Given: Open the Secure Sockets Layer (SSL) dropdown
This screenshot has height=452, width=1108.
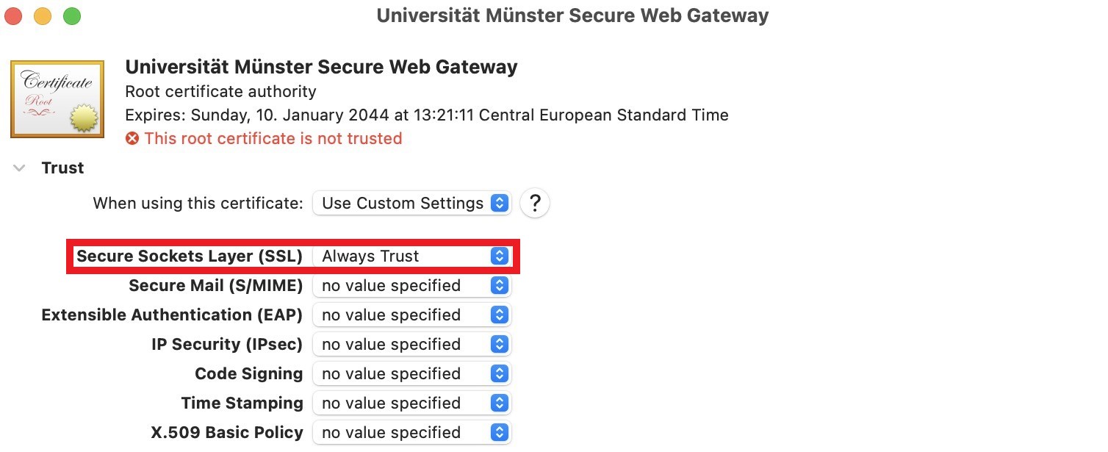Looking at the screenshot, I should coord(411,257).
